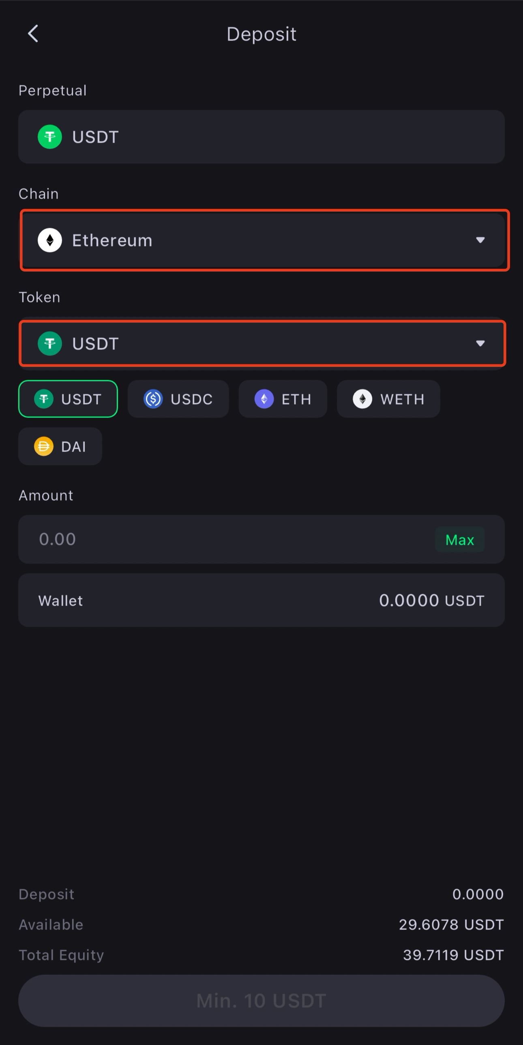The image size is (523, 1045).
Task: Choose the DAI token chip
Action: coord(60,447)
